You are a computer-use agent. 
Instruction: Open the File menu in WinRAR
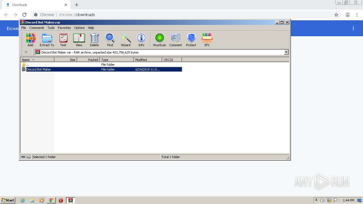point(24,28)
